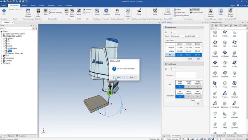Click the RemoteTCP icon
248x140 pixels.
(x=167, y=12)
